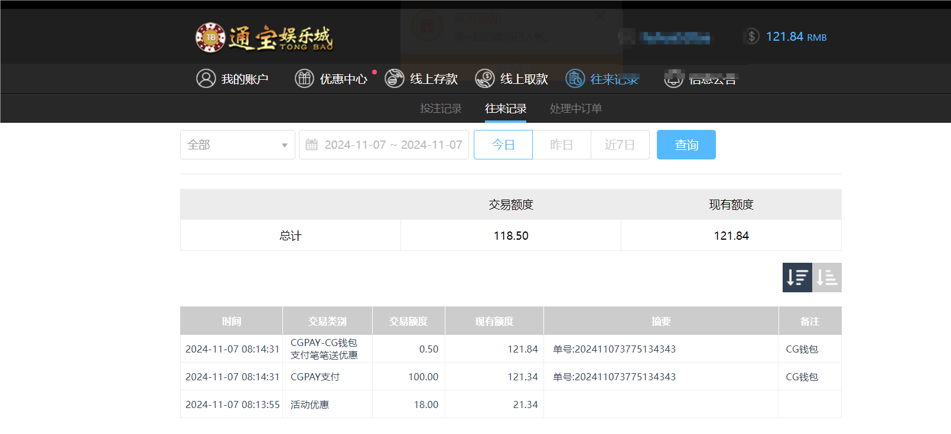Expand the 全部 transaction type dropdown
Image resolution: width=951 pixels, height=434 pixels.
tap(237, 145)
